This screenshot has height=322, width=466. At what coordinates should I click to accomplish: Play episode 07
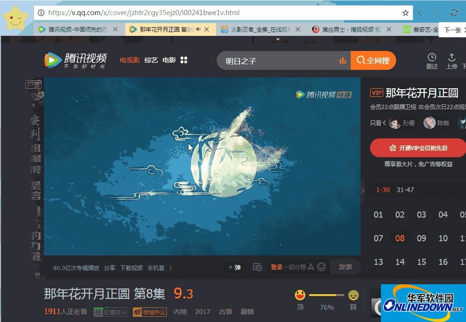point(378,238)
